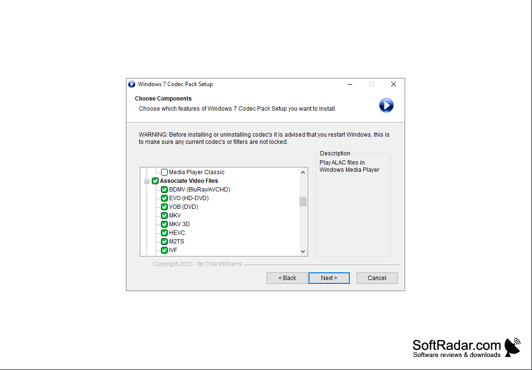This screenshot has width=532, height=370.
Task: Uncheck VOB (DVD) checkbox
Action: (x=164, y=207)
